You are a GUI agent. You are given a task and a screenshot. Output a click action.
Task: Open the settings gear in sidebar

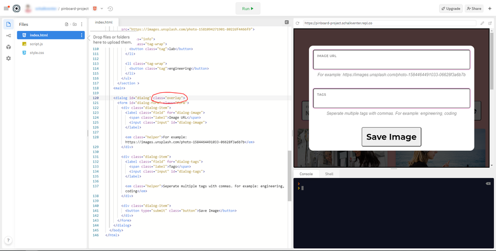click(8, 58)
